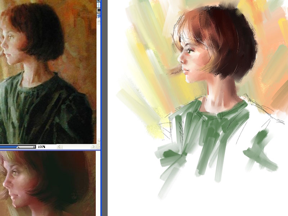Click the horizontal scrollbar left arrow
This screenshot has width=288, height=216.
pos(59,147)
